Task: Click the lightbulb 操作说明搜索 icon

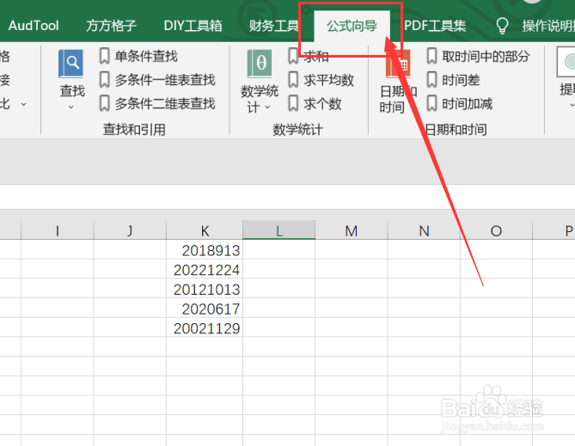Action: (502, 26)
